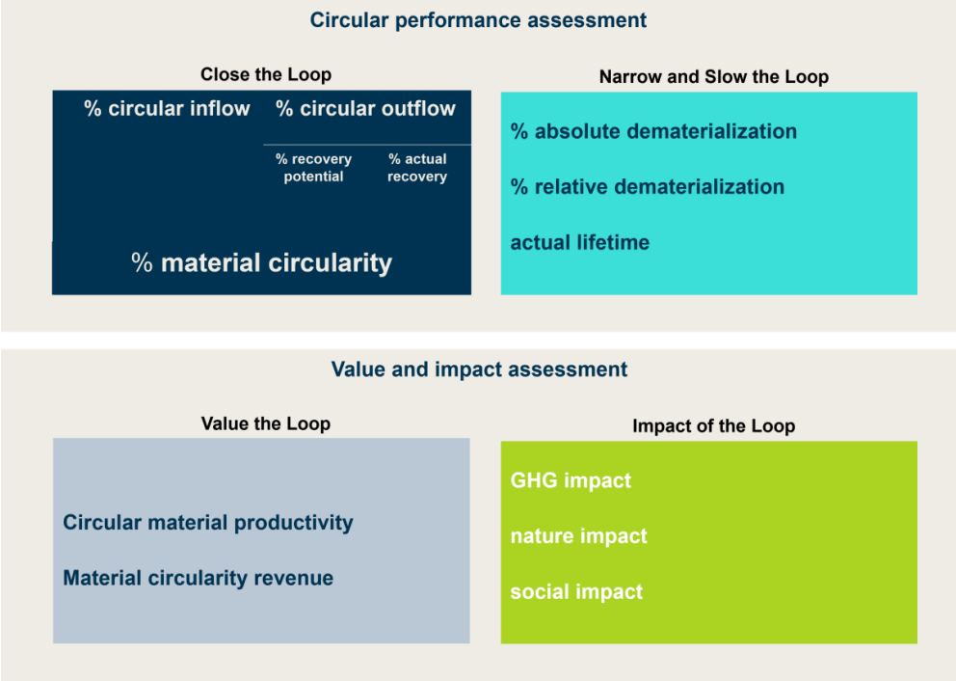The image size is (956, 681).
Task: Select the Value the Loop heading
Action: pos(266,423)
